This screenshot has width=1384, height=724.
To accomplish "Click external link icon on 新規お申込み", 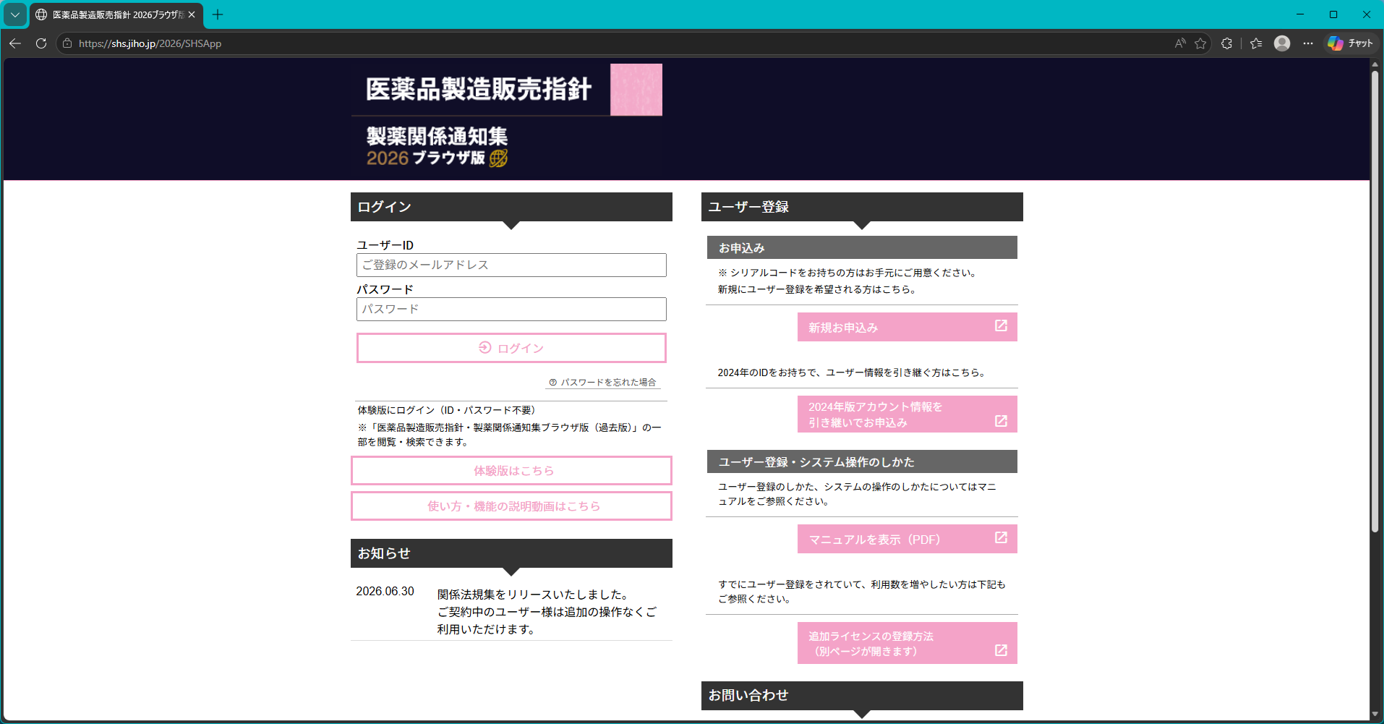I will pyautogui.click(x=1001, y=326).
